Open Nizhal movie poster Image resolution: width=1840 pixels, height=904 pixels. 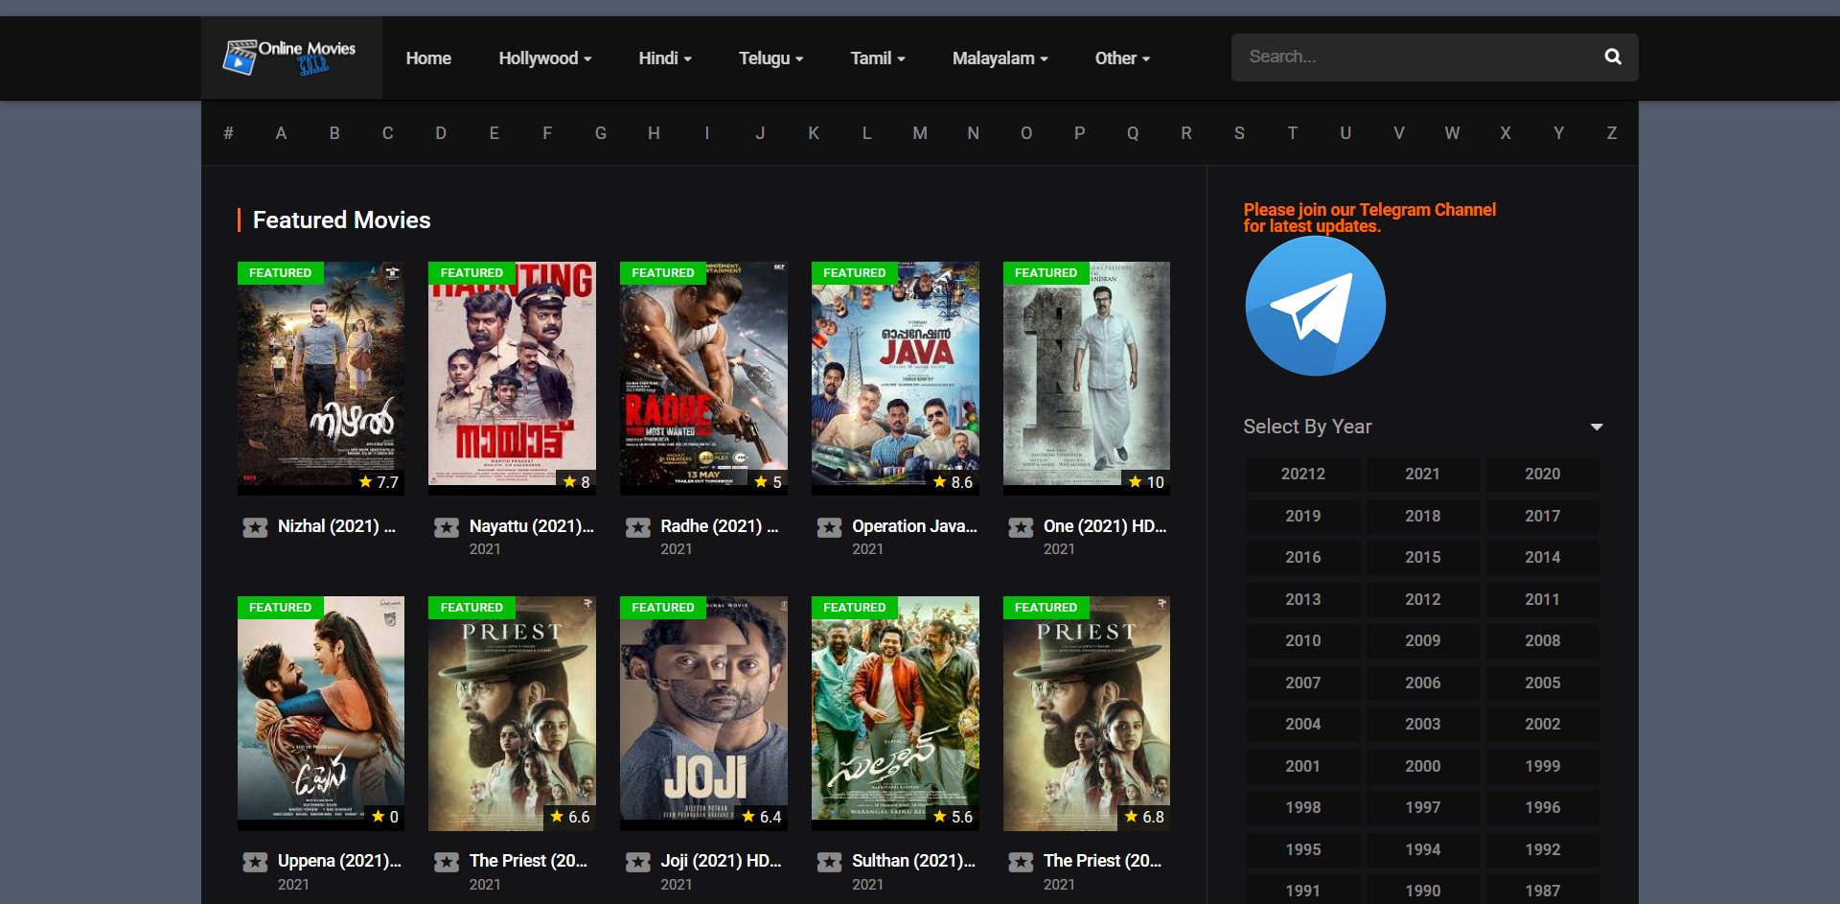[x=321, y=379]
